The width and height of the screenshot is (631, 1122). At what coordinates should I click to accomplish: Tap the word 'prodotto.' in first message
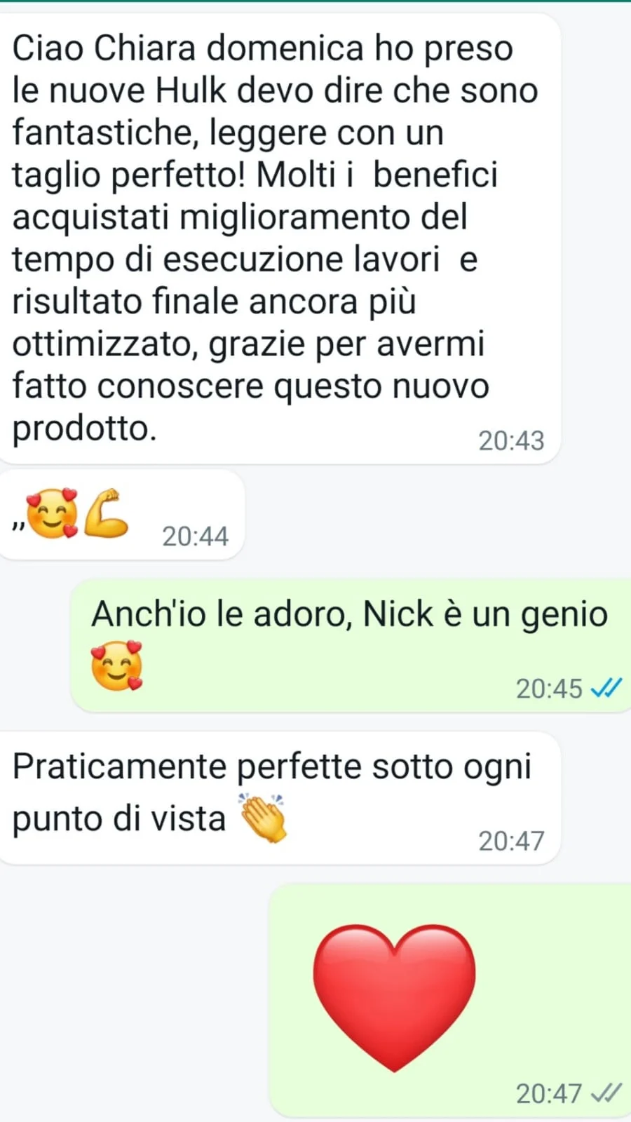click(x=84, y=428)
